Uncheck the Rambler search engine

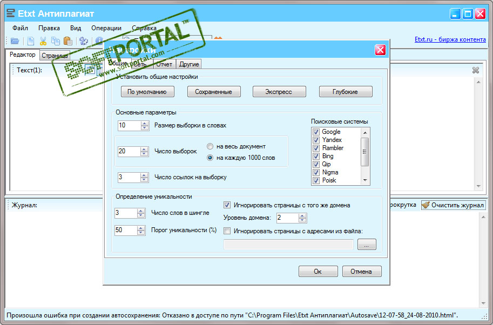coord(316,148)
